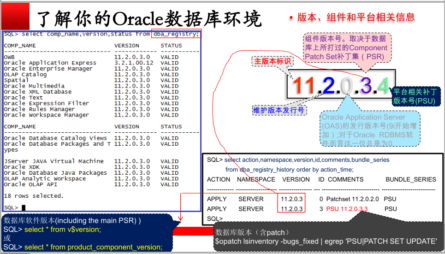Click the green digit 4 in version number
This screenshot has width=445, height=254.
[x=384, y=85]
